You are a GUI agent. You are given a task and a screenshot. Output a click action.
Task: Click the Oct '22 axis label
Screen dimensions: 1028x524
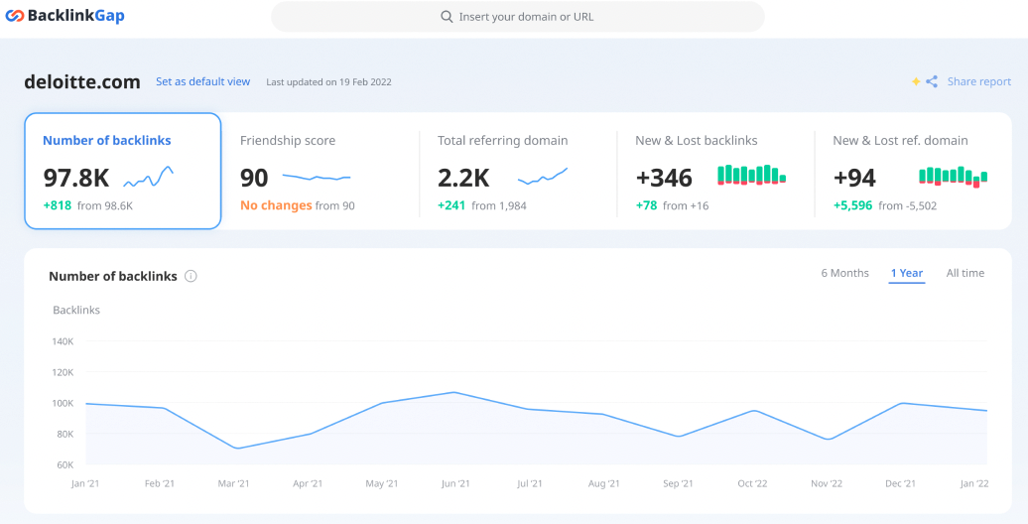tap(752, 484)
